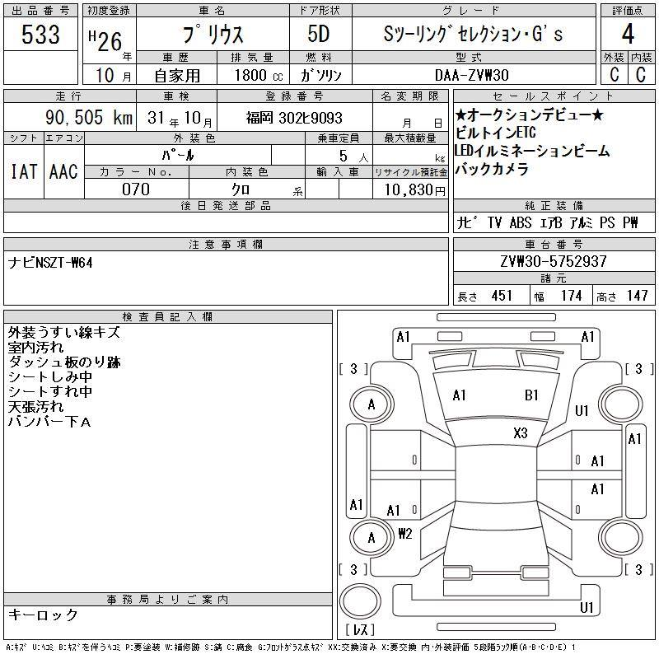Click the W2 mark on the car diagram
Screen dimensions: 659x659
point(405,533)
